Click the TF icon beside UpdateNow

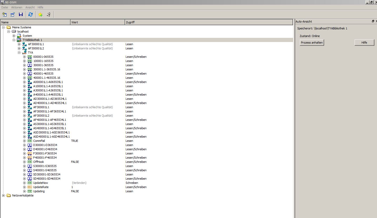30,183
